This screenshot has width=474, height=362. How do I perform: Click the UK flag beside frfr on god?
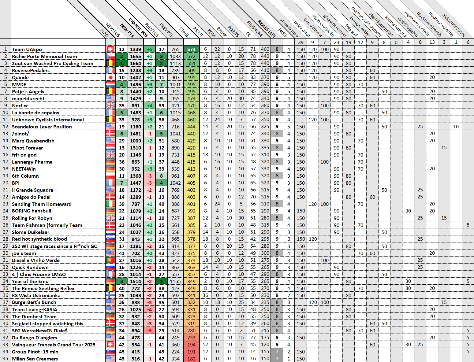(110, 155)
